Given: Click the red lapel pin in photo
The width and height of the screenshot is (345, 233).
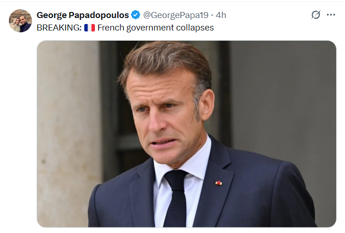Looking at the screenshot, I should [x=219, y=183].
